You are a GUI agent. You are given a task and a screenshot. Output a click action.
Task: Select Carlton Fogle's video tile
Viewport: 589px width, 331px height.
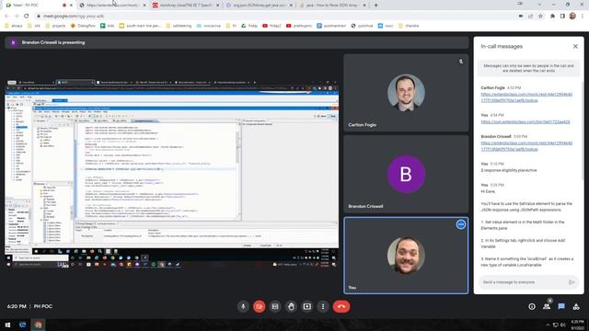coord(406,92)
